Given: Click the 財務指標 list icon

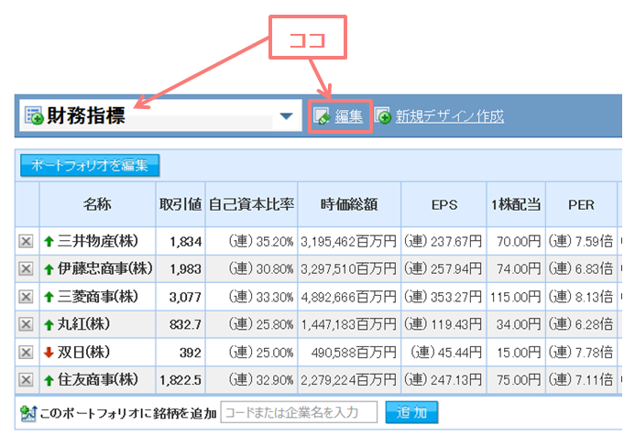Looking at the screenshot, I should pos(34,115).
